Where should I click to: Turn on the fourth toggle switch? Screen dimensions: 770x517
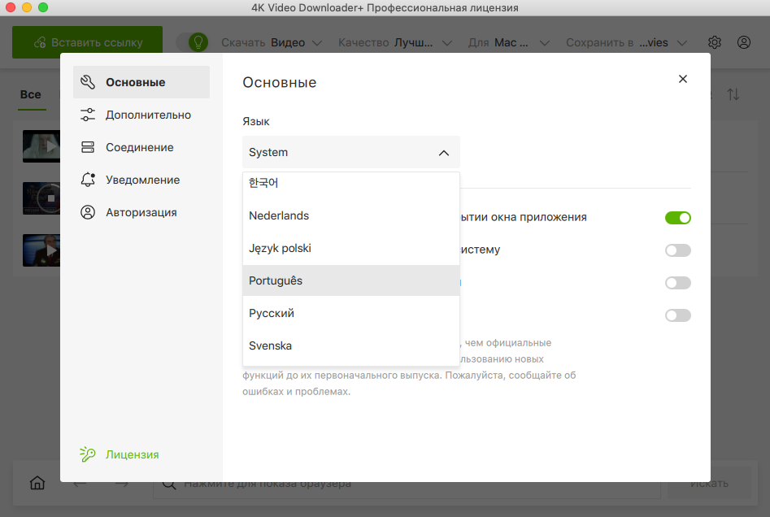tap(677, 315)
